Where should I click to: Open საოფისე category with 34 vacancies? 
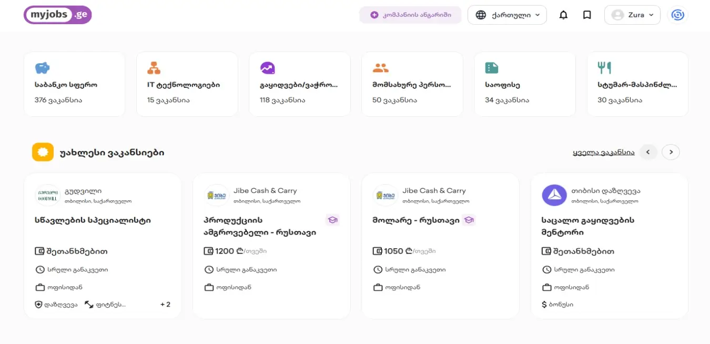tap(525, 84)
